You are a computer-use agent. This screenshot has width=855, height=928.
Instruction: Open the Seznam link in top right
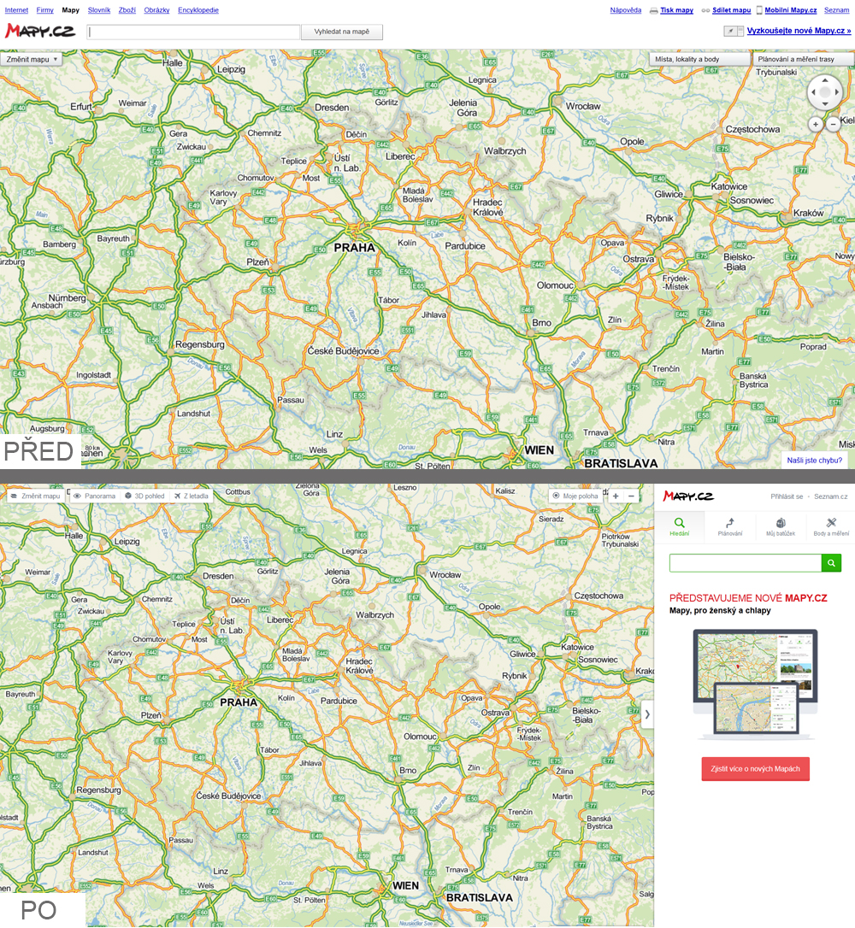click(837, 10)
